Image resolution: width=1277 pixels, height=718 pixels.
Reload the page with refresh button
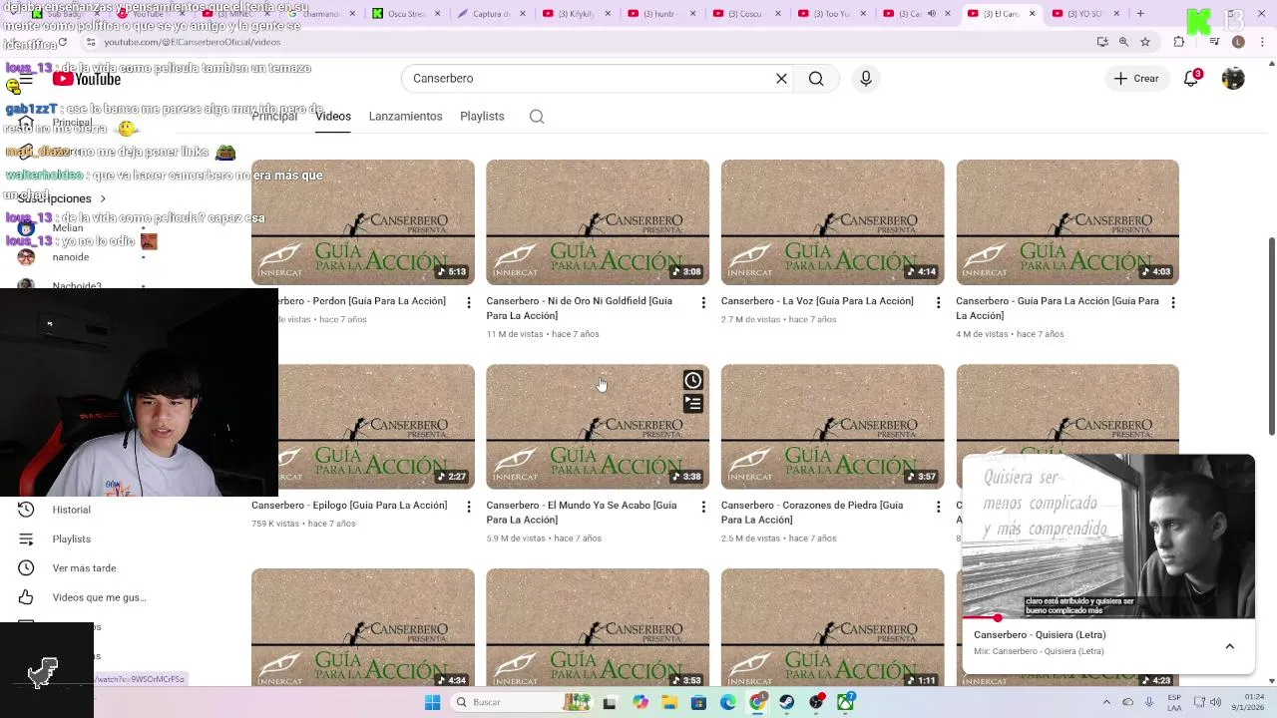[x=63, y=42]
